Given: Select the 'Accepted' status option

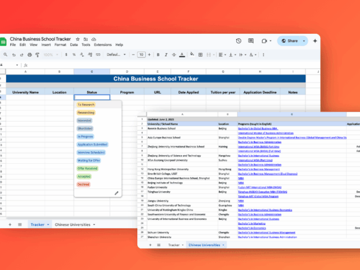Looking at the screenshot, I should pos(84,176).
